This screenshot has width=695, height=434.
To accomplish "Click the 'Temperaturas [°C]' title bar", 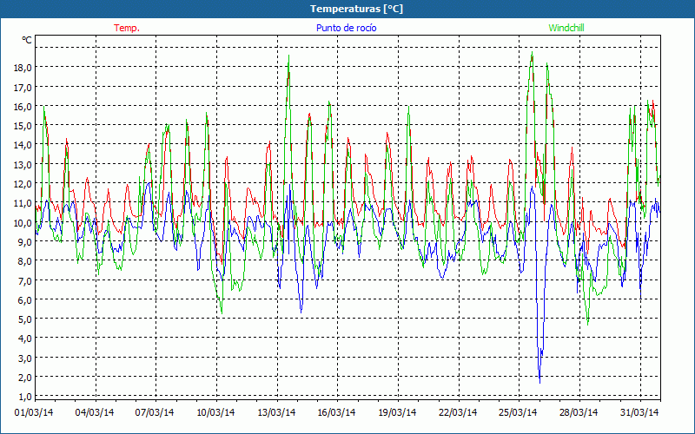I will point(347,9).
